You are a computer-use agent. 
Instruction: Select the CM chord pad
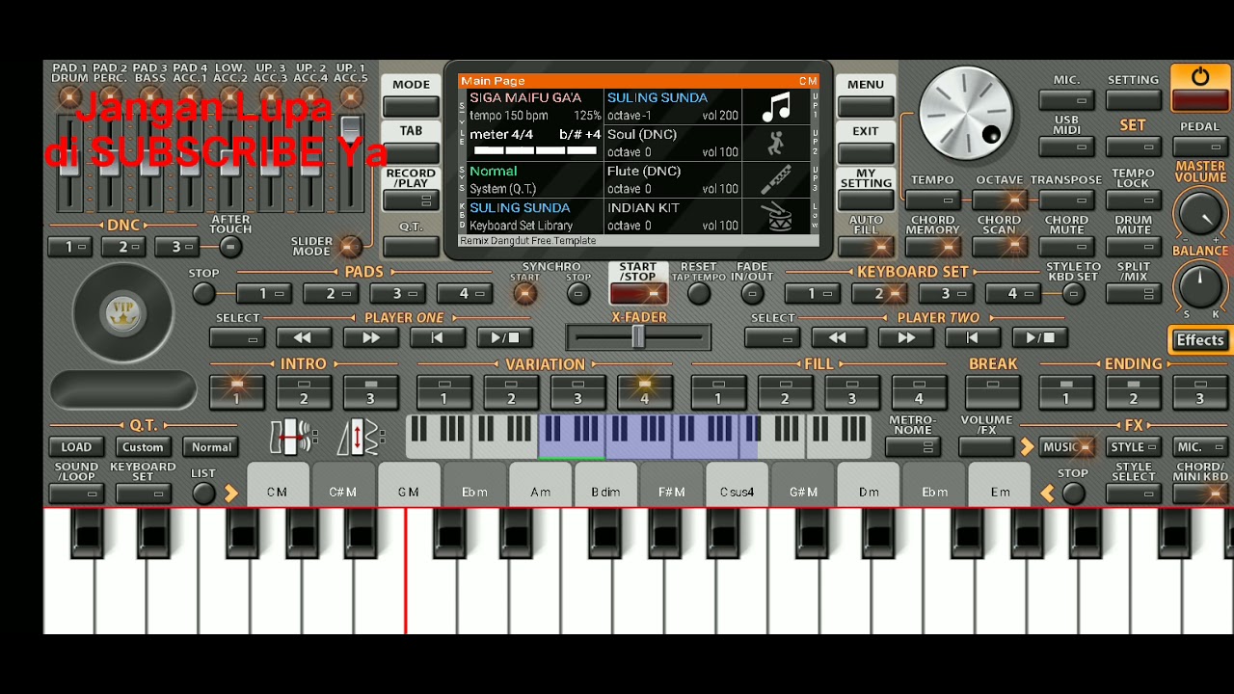click(277, 485)
